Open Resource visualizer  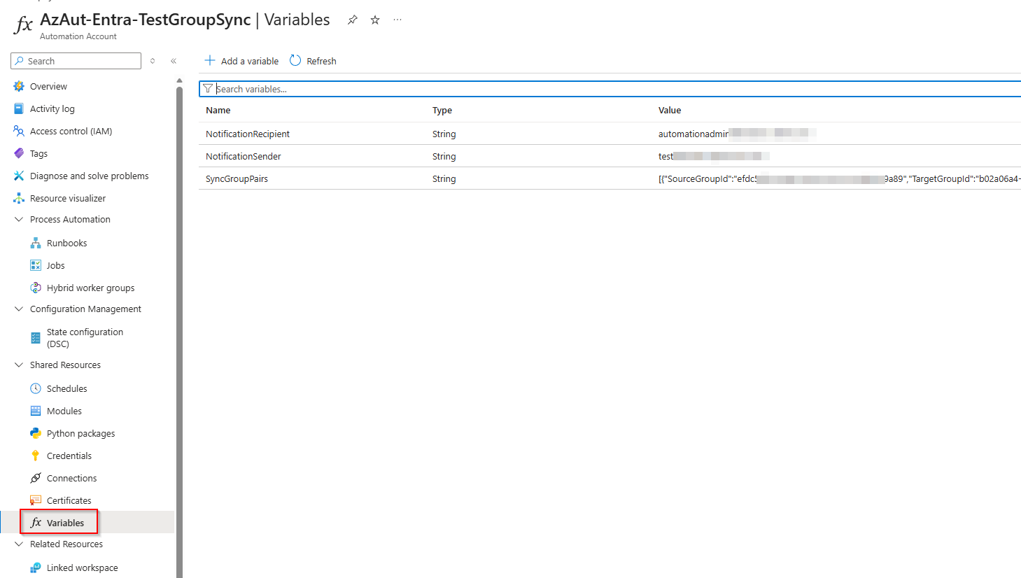tap(68, 198)
